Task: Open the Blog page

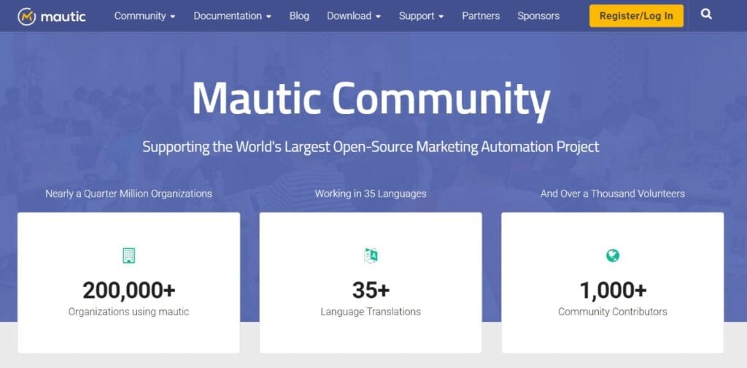Action: [299, 16]
